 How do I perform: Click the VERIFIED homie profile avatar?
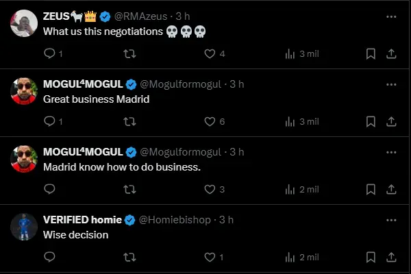(x=25, y=227)
